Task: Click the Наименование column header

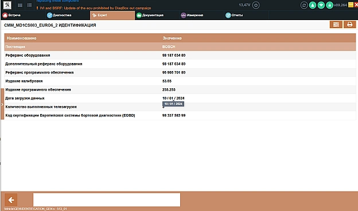Action: pyautogui.click(x=21, y=38)
